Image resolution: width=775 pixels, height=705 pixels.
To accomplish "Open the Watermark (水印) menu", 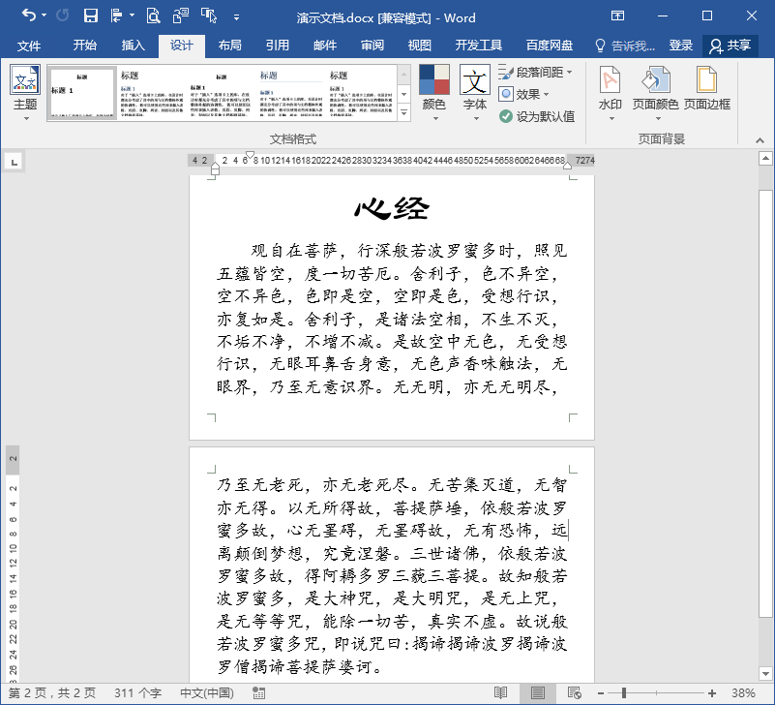I will coord(610,93).
